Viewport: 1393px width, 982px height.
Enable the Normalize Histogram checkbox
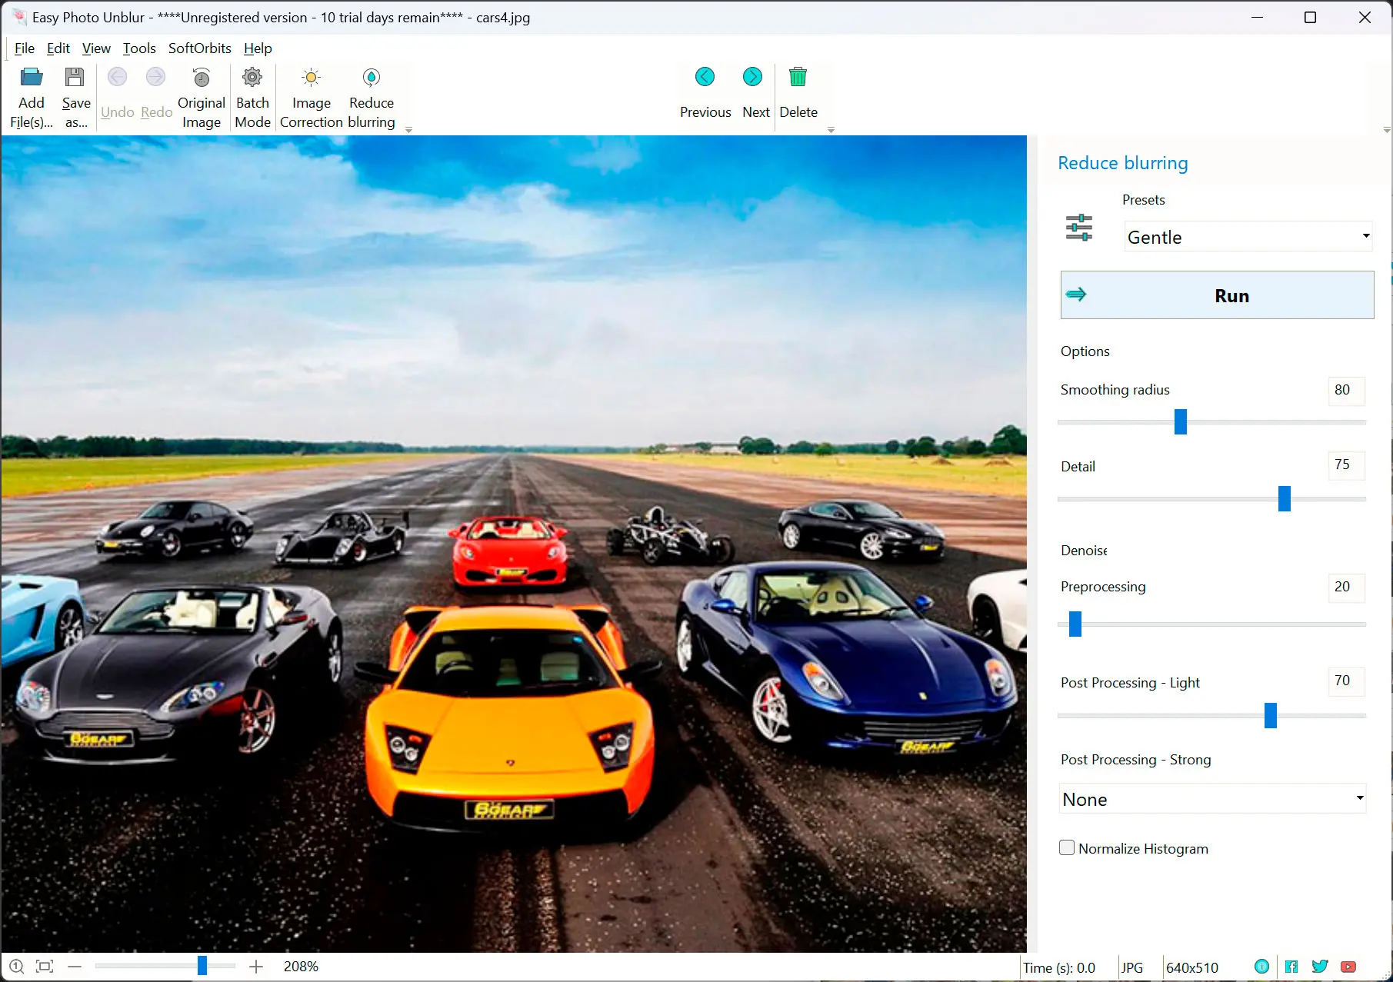tap(1067, 848)
